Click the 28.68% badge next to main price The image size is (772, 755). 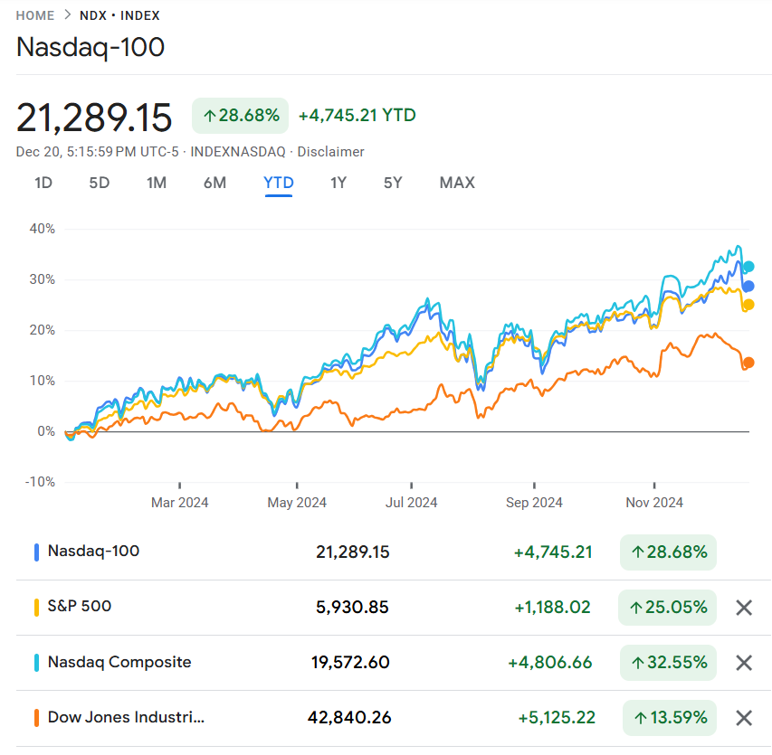[240, 116]
